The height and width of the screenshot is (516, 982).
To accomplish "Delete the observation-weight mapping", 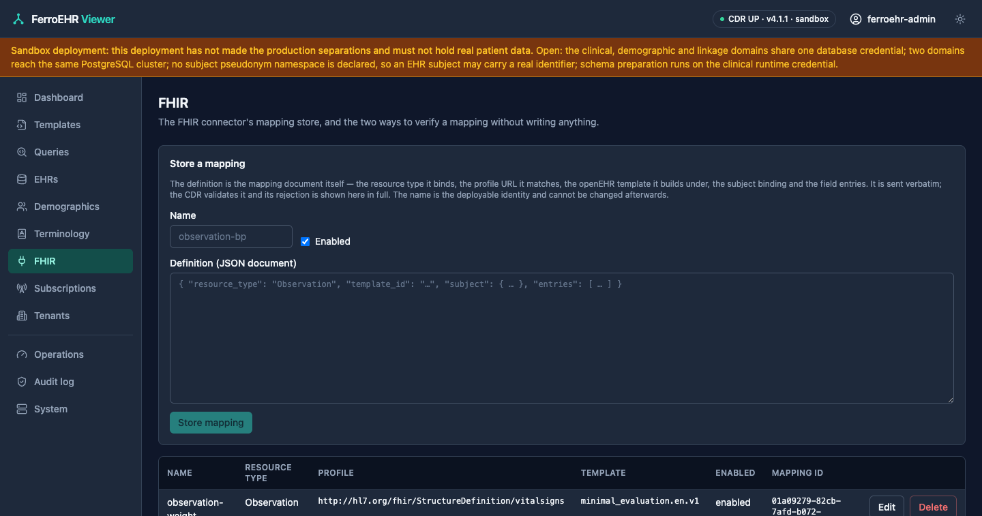I will pos(933,507).
